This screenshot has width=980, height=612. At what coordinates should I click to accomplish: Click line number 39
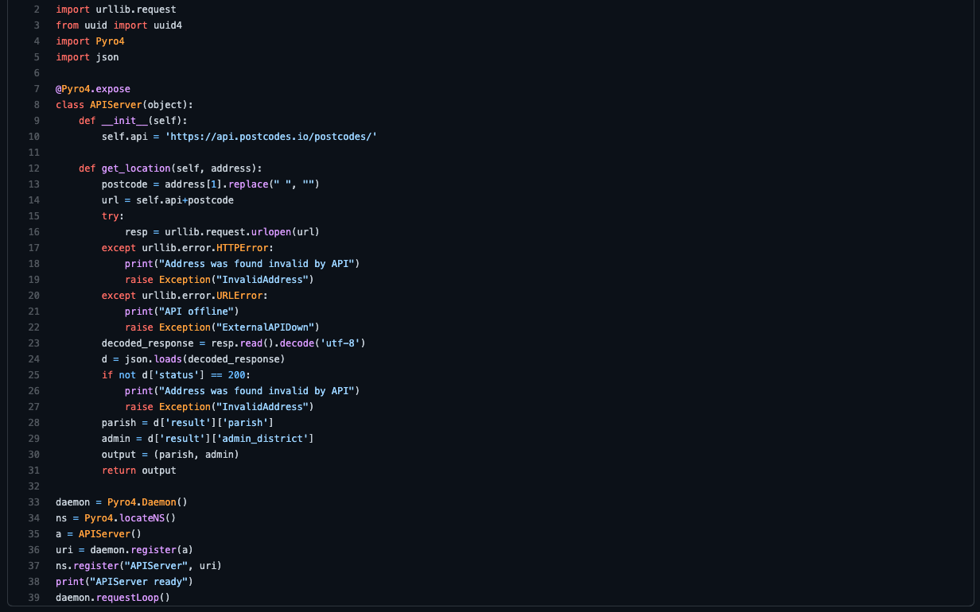point(33,598)
